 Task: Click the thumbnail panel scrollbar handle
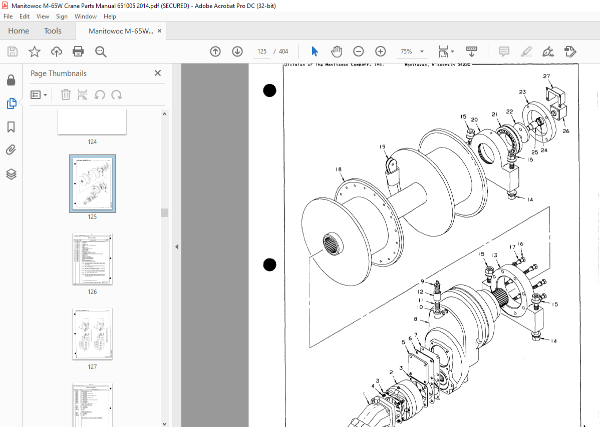pyautogui.click(x=165, y=212)
